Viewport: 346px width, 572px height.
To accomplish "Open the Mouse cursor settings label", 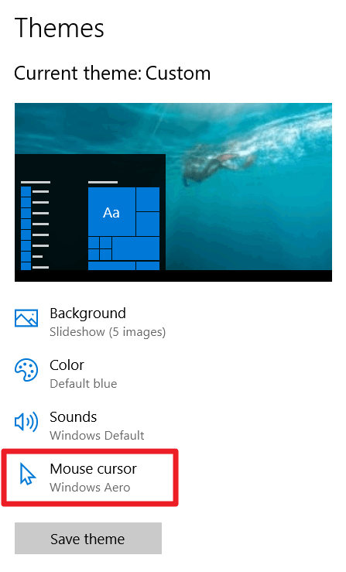I will [x=93, y=469].
